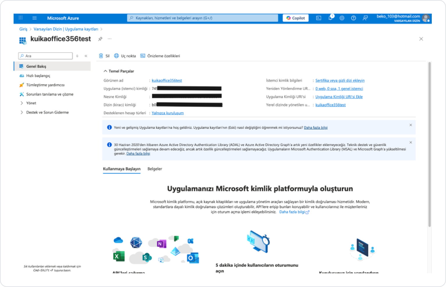
Task: Open Daha fazla bilgi external link below heading
Action: [x=294, y=212]
